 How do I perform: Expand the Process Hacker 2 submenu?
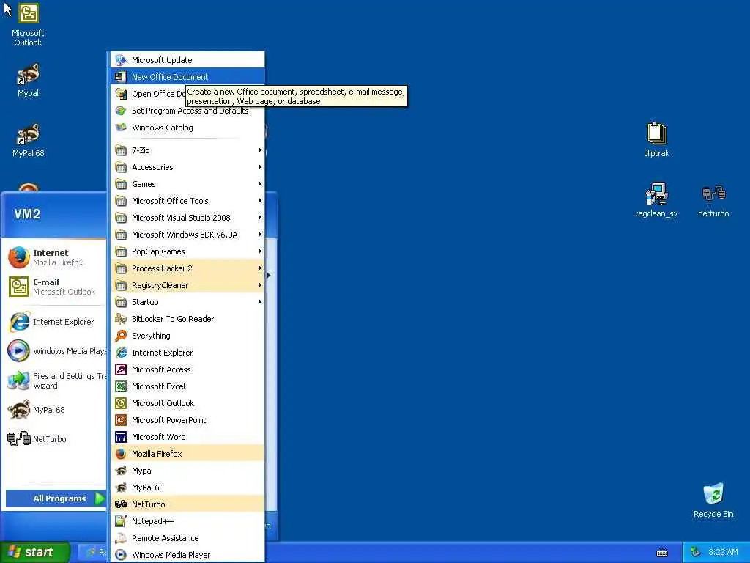(x=187, y=268)
